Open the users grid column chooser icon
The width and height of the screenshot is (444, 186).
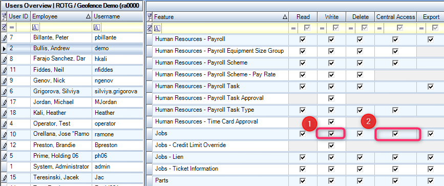4,17
